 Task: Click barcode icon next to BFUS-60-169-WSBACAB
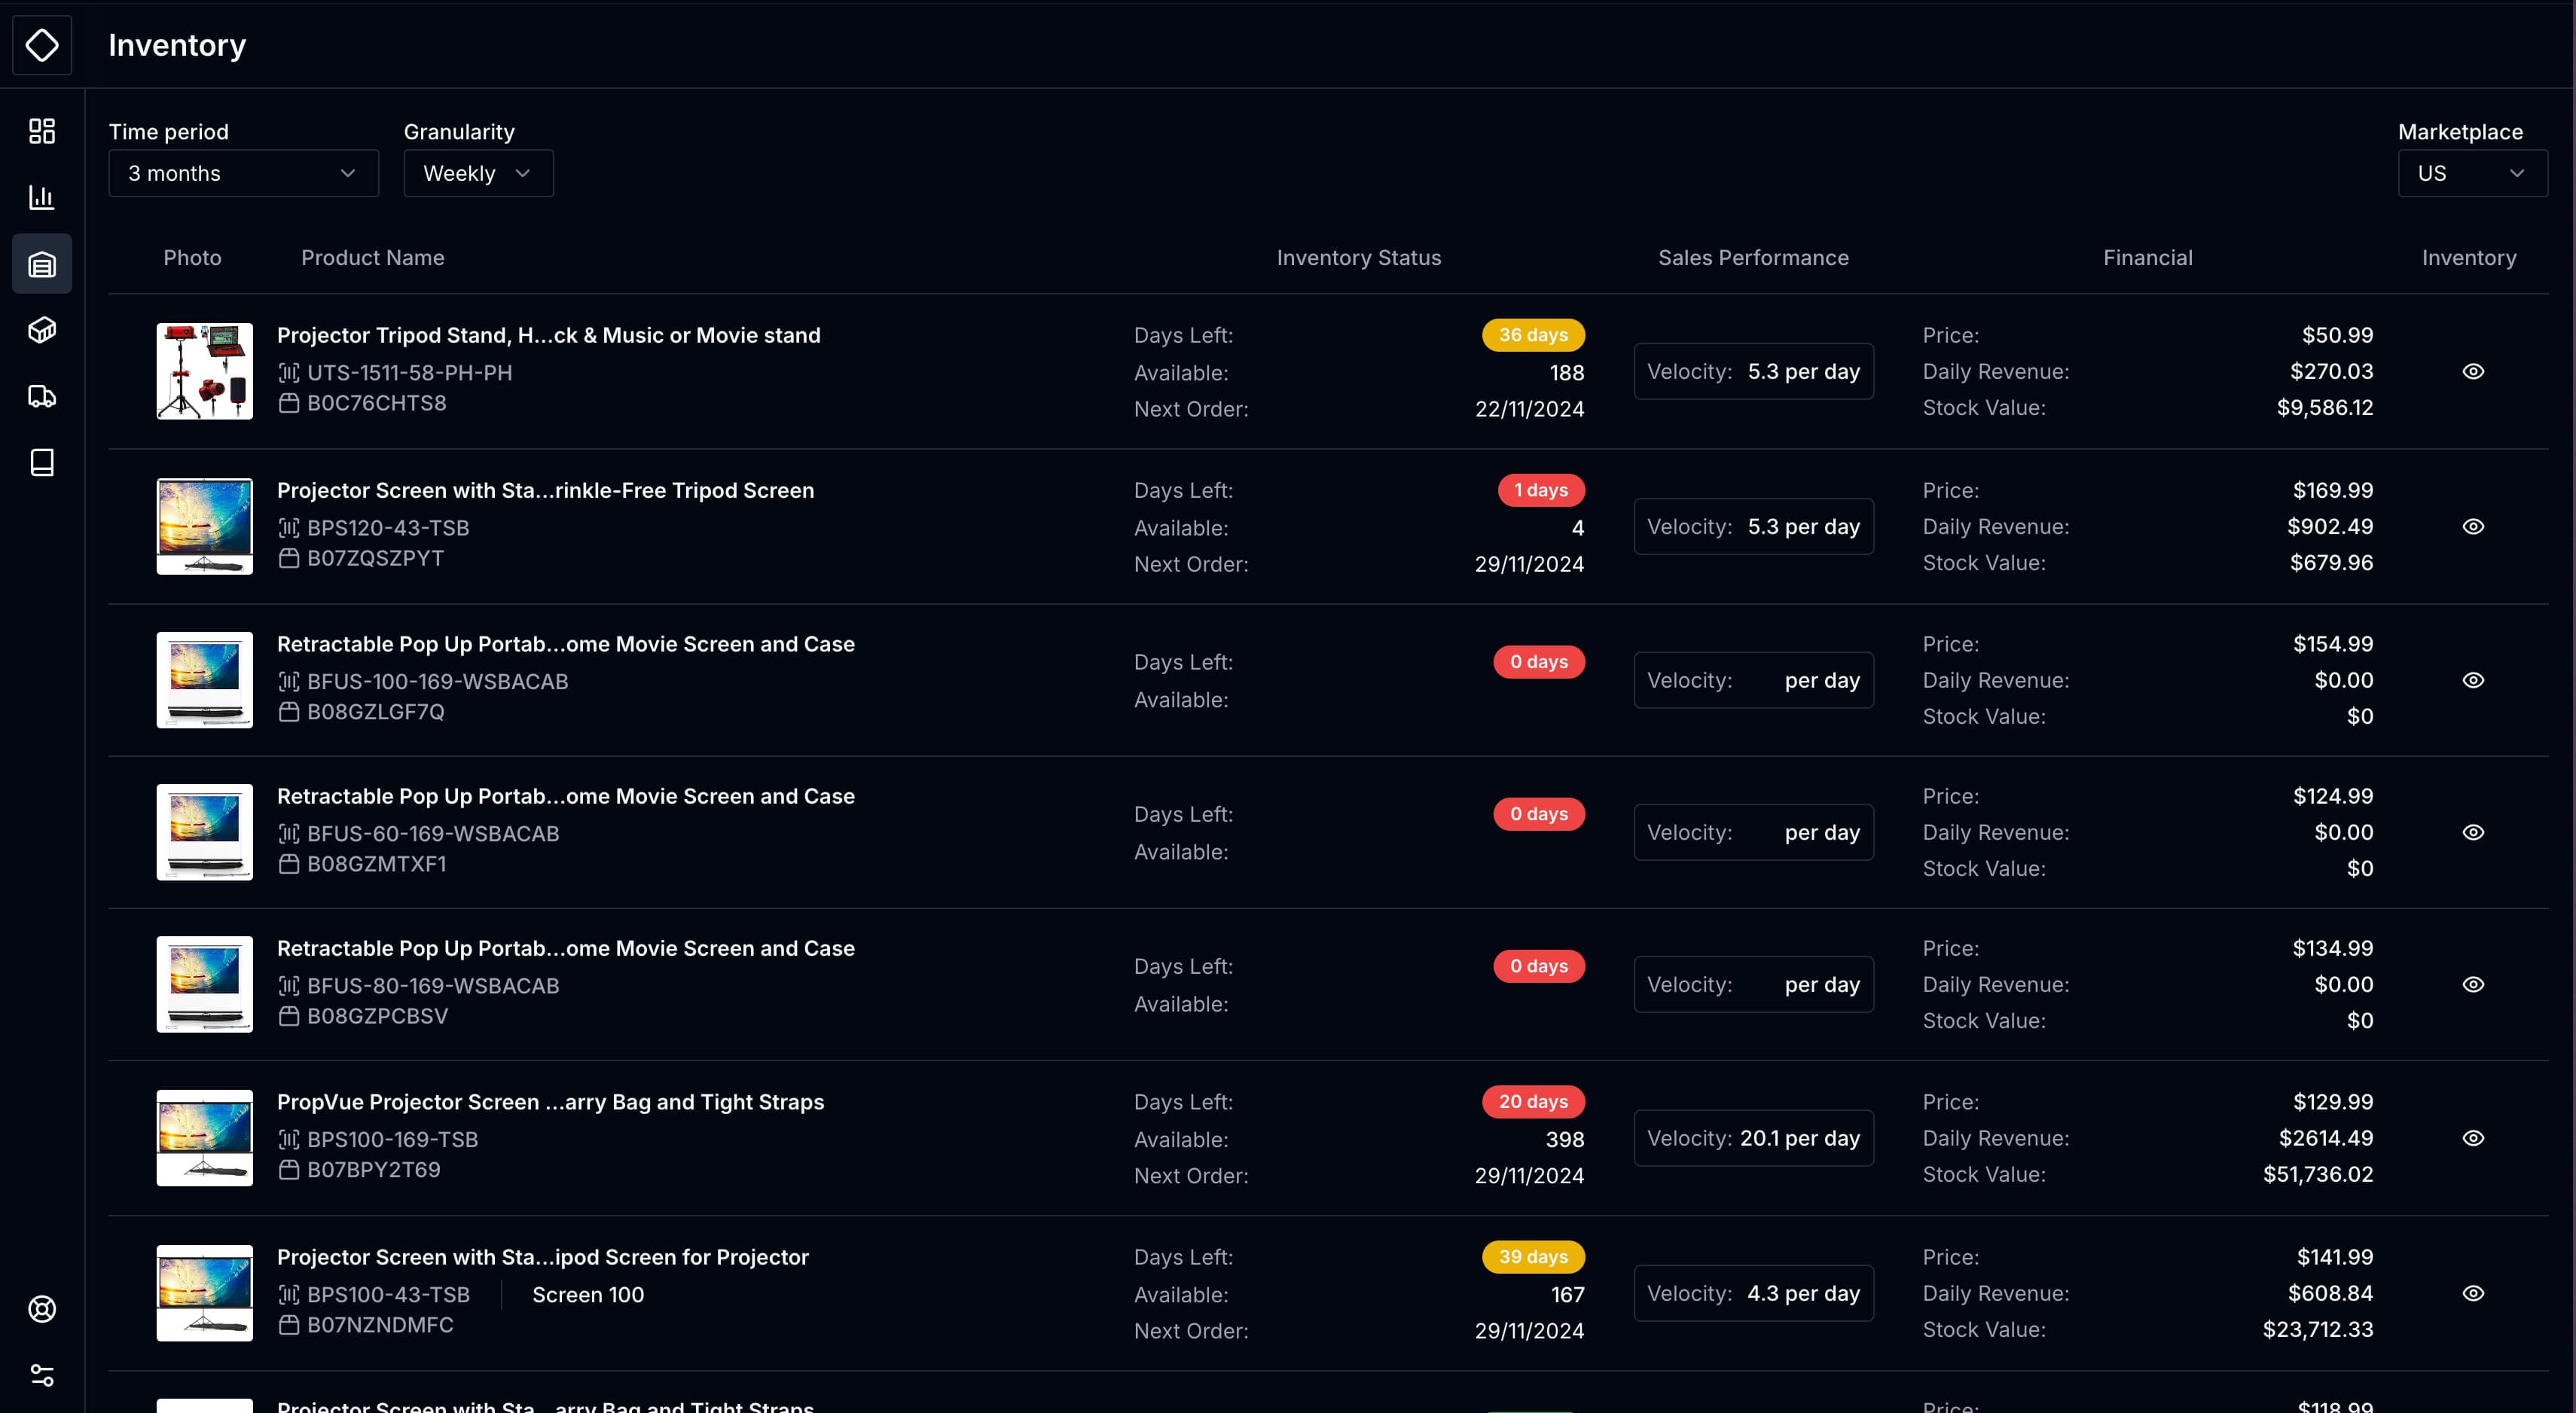[289, 834]
